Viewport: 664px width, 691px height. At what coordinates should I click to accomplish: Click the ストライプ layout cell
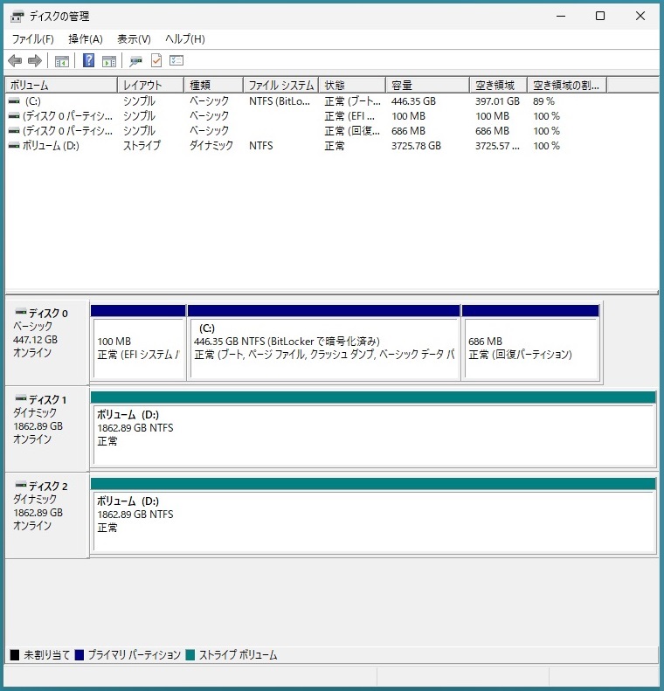142,145
